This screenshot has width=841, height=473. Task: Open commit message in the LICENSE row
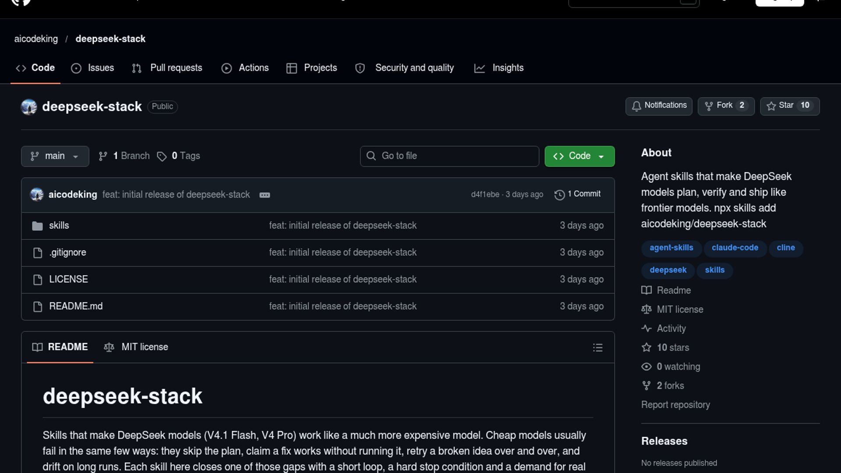click(343, 279)
